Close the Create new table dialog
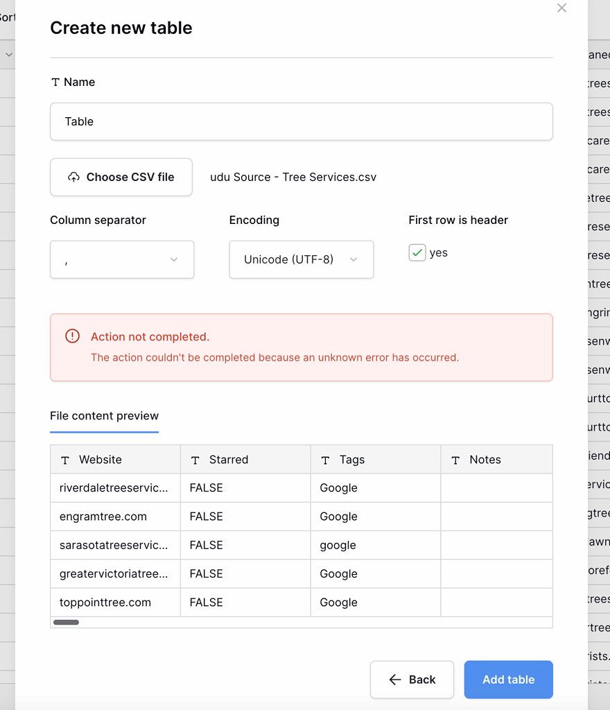 tap(561, 8)
